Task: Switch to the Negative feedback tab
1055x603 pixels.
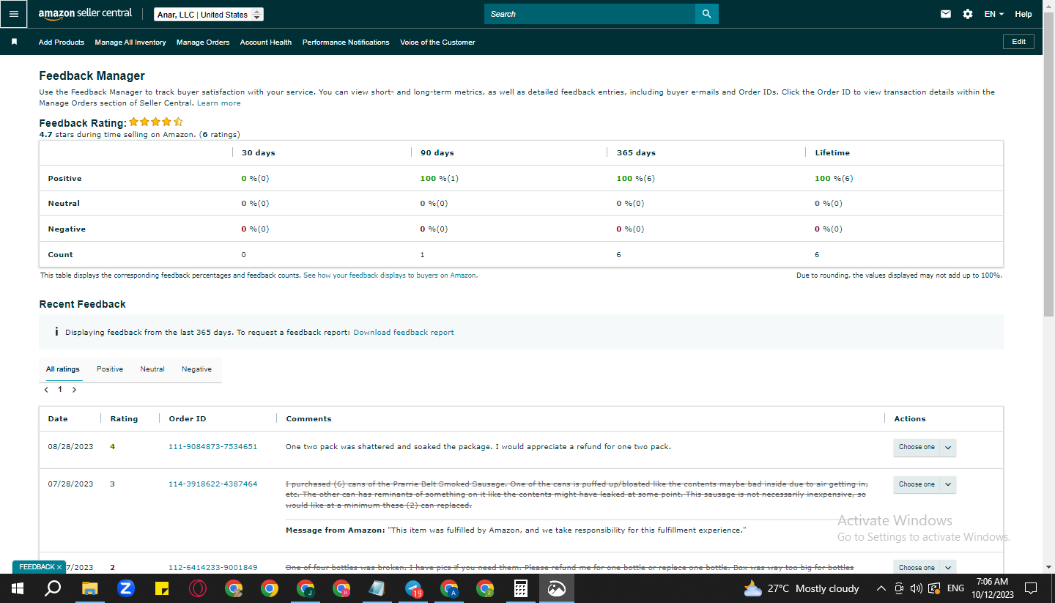Action: point(196,369)
